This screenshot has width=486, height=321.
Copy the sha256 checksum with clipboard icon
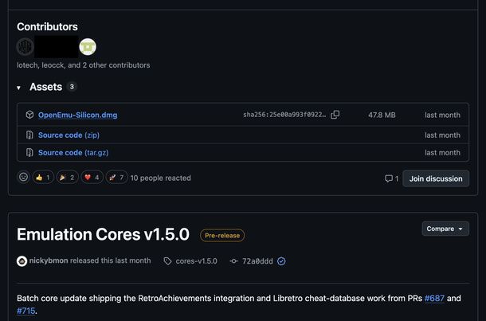(335, 115)
